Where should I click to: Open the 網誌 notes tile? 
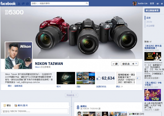point(125,78)
